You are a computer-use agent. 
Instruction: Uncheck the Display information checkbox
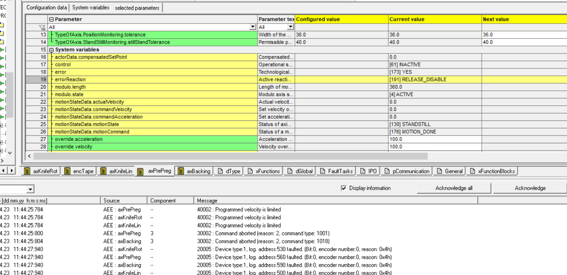click(344, 188)
